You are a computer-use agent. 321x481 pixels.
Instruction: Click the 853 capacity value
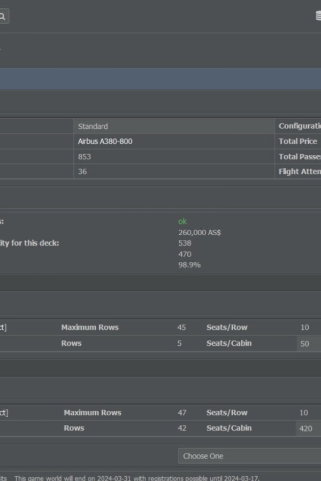(x=85, y=157)
